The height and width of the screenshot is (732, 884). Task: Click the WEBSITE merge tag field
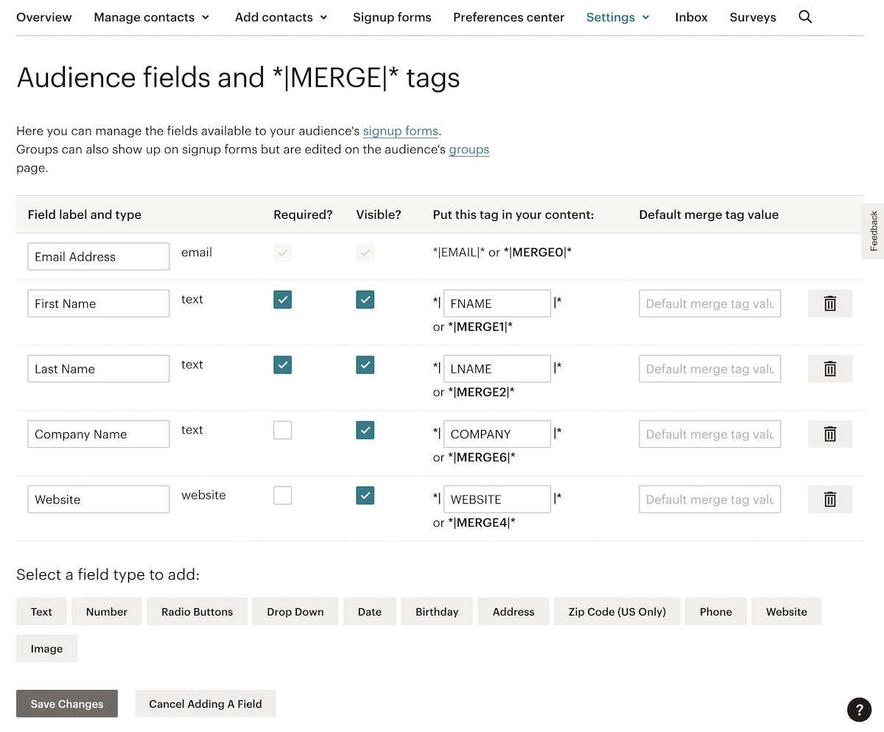tap(497, 499)
